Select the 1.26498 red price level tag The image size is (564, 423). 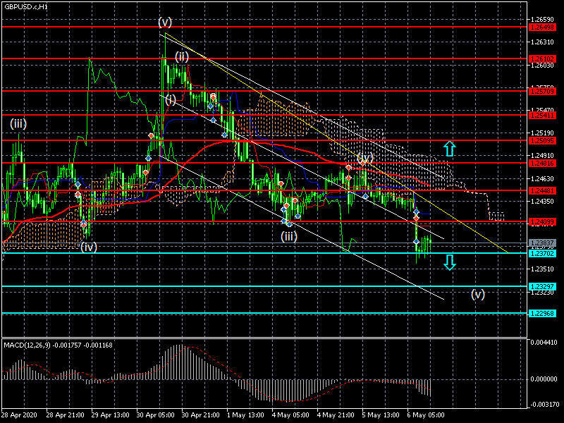pyautogui.click(x=542, y=27)
